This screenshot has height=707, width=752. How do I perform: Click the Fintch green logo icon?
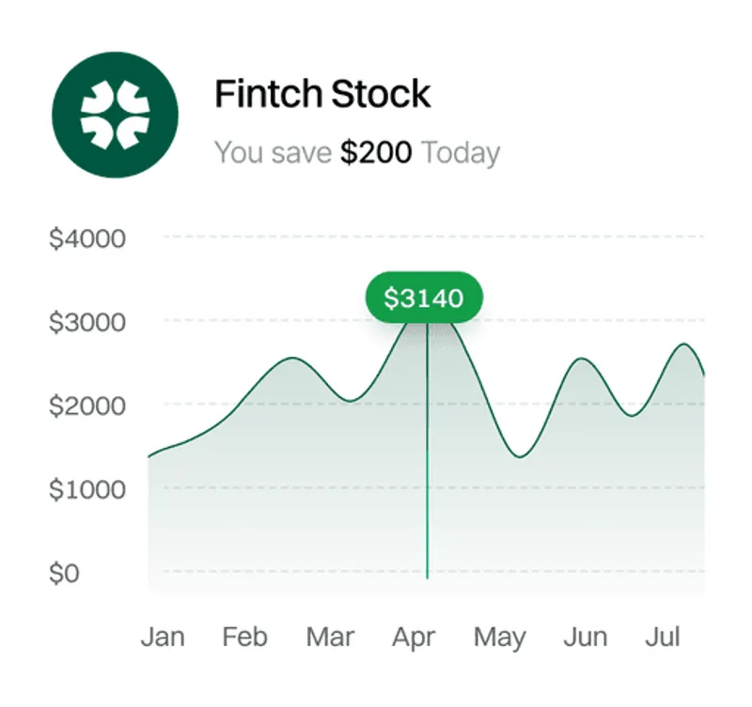pyautogui.click(x=116, y=114)
